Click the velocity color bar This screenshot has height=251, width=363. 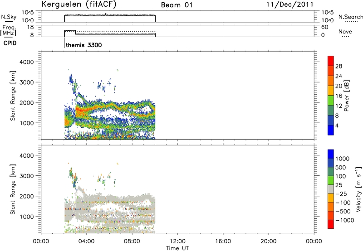[x=331, y=189]
